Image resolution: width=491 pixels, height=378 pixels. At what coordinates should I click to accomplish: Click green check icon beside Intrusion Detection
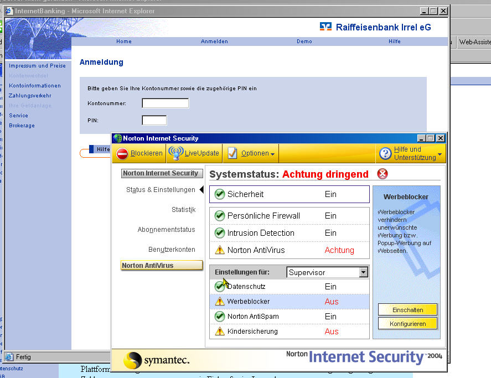click(x=220, y=233)
